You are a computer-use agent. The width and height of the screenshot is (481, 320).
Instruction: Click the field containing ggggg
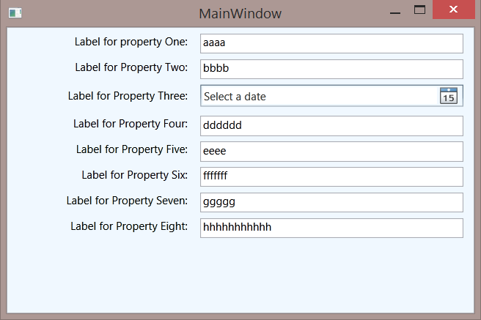[x=331, y=202]
